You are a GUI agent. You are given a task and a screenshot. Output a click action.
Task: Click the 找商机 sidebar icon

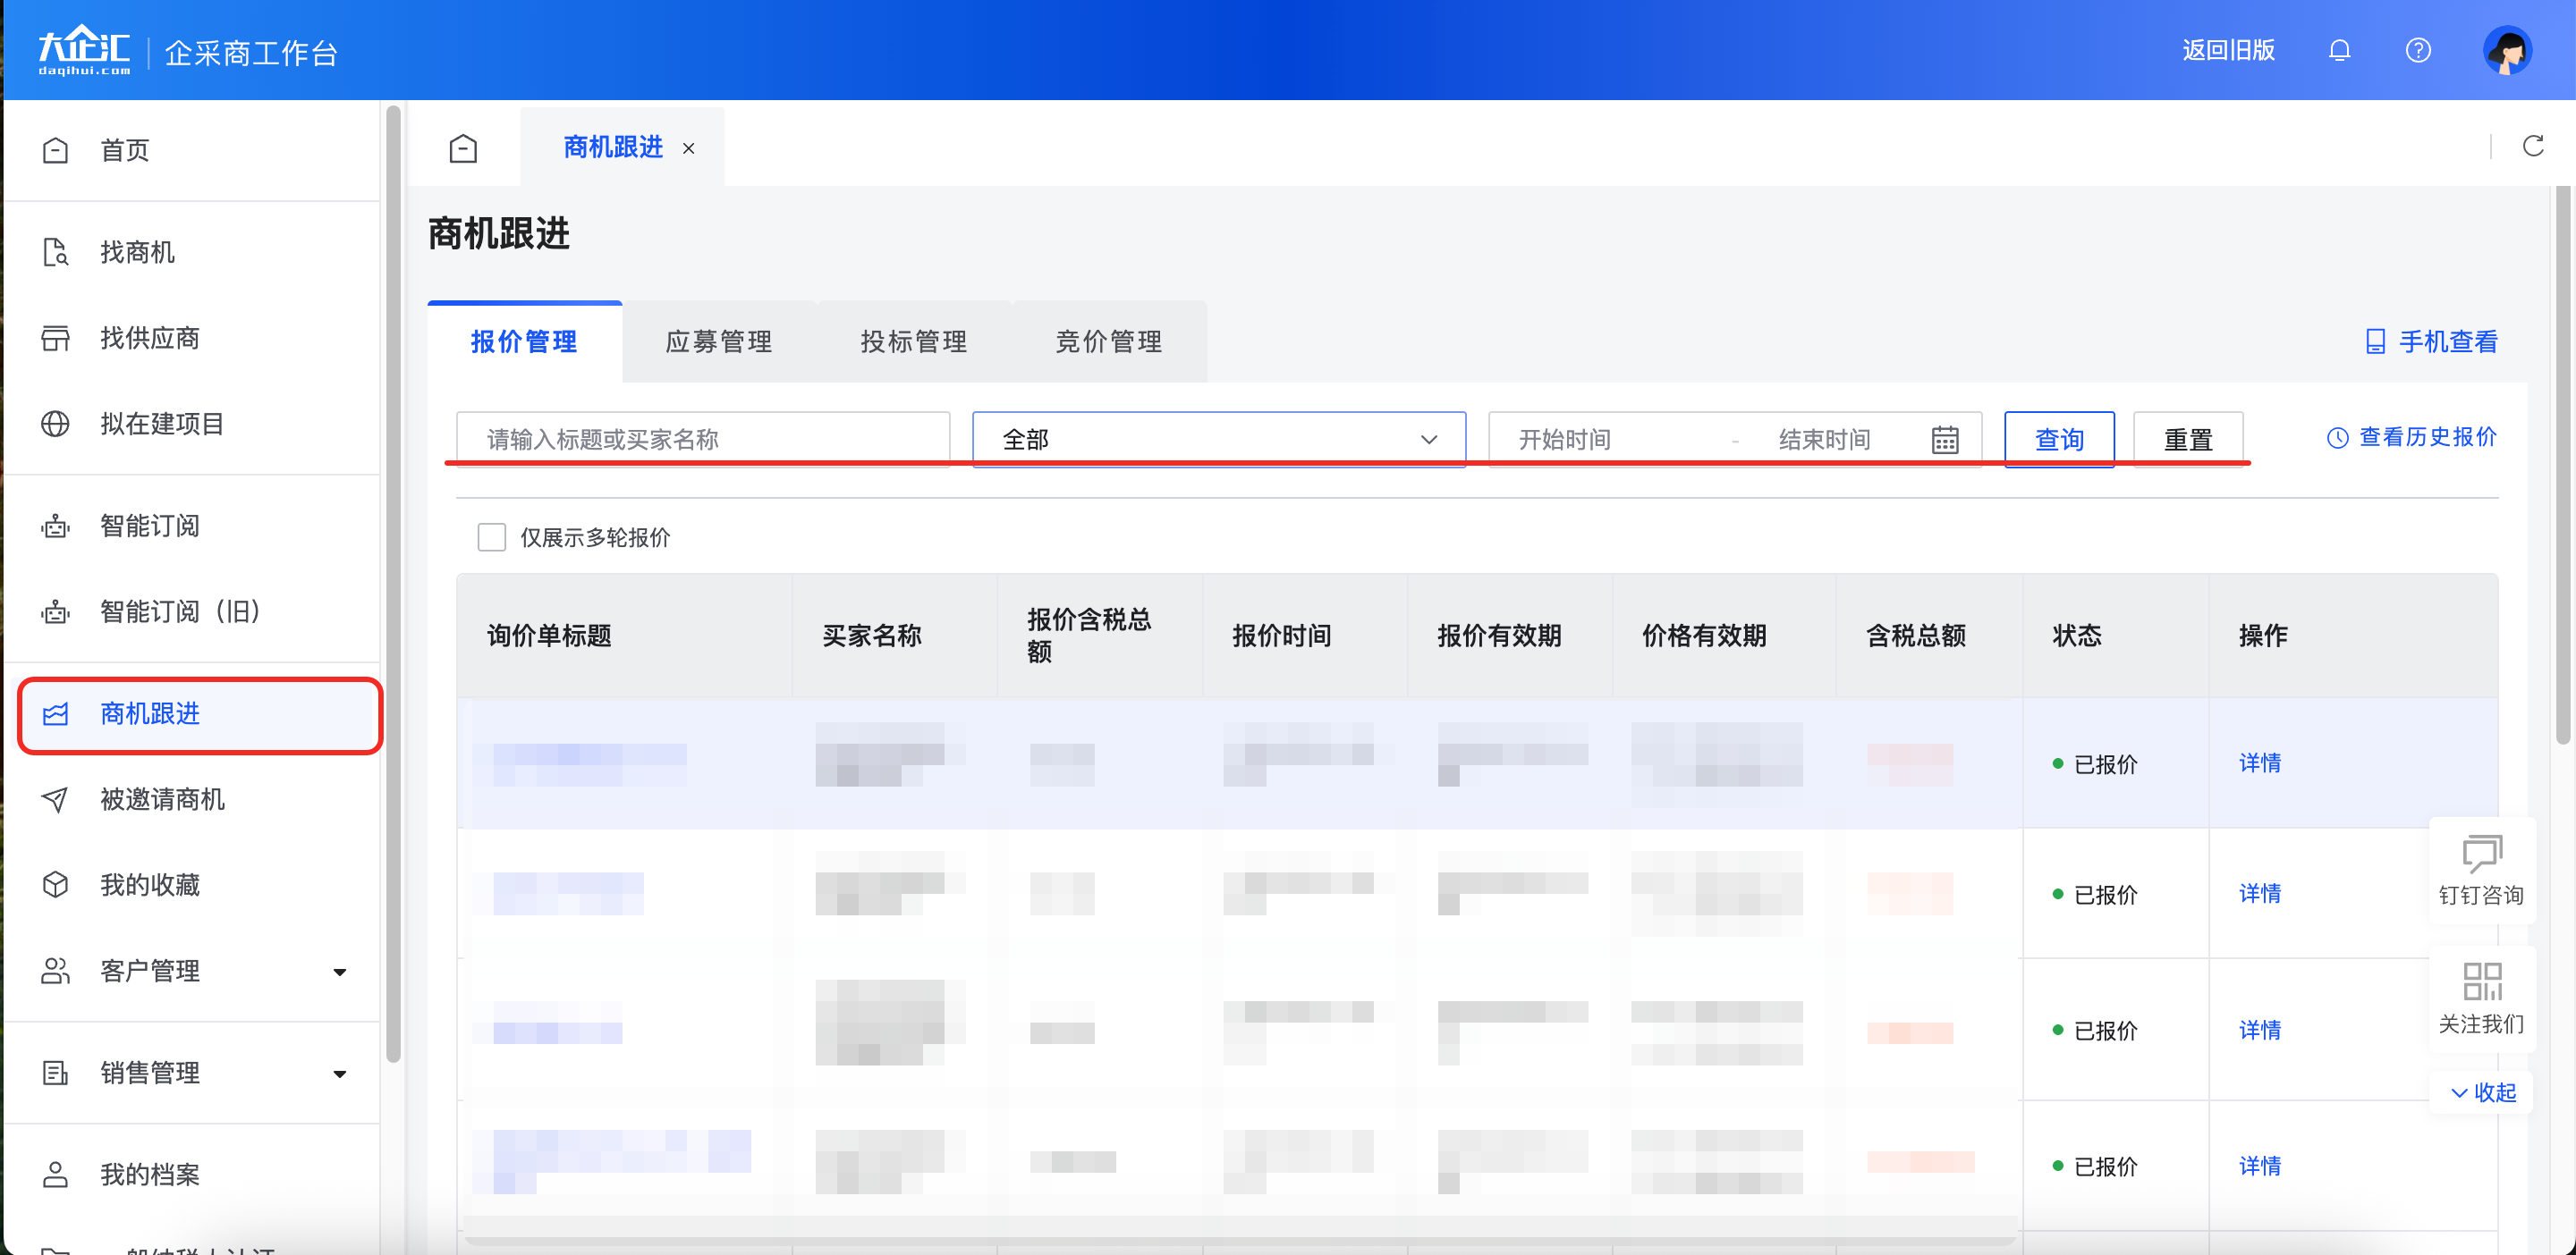pyautogui.click(x=55, y=252)
